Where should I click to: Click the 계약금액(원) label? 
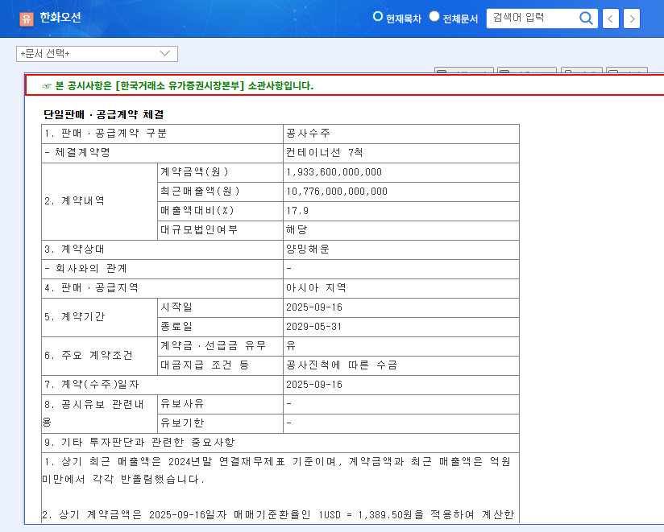tap(194, 172)
